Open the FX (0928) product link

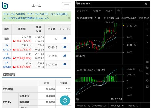7,65
